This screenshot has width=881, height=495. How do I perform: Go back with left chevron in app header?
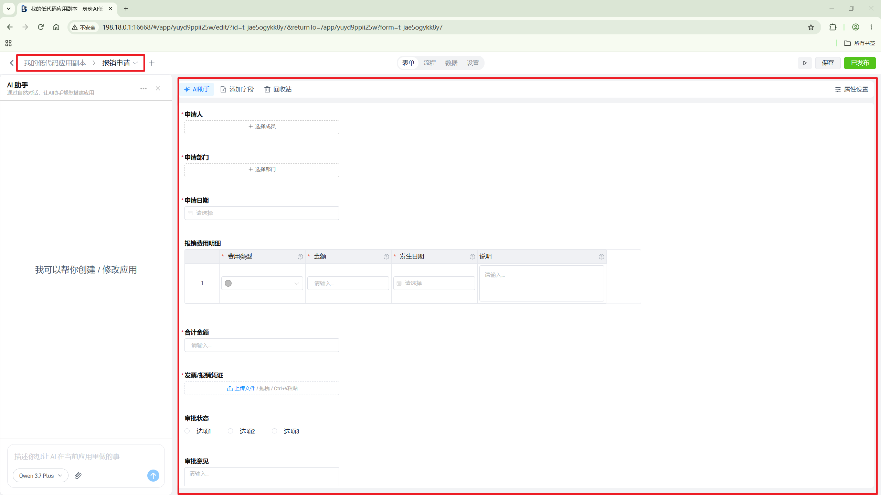[12, 63]
